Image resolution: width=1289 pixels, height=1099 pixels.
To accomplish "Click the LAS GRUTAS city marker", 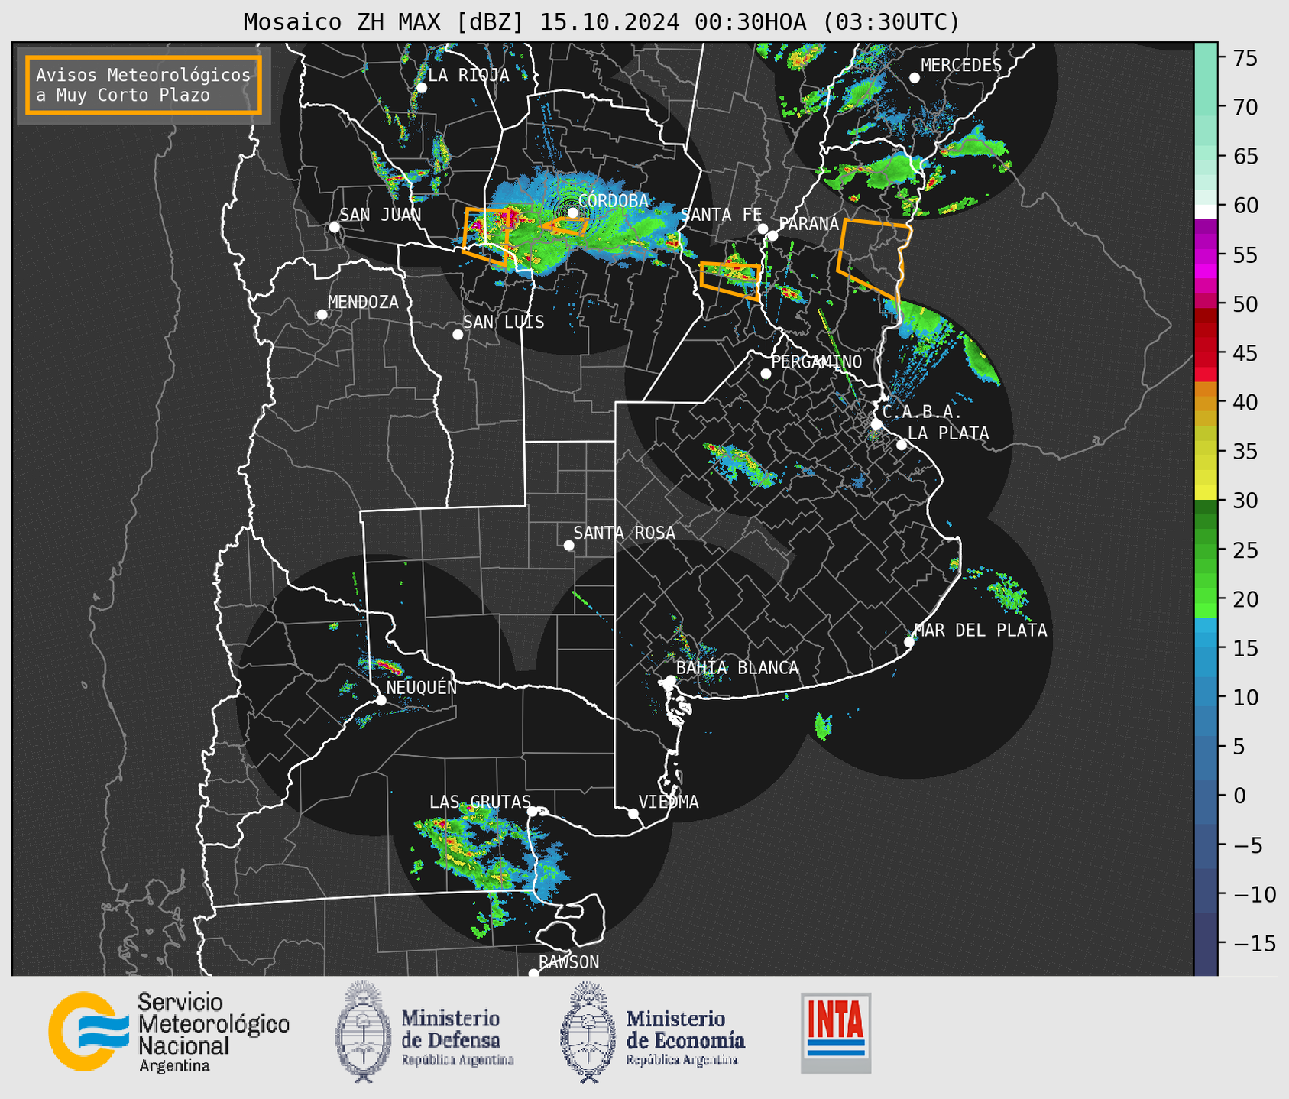I will point(532,811).
